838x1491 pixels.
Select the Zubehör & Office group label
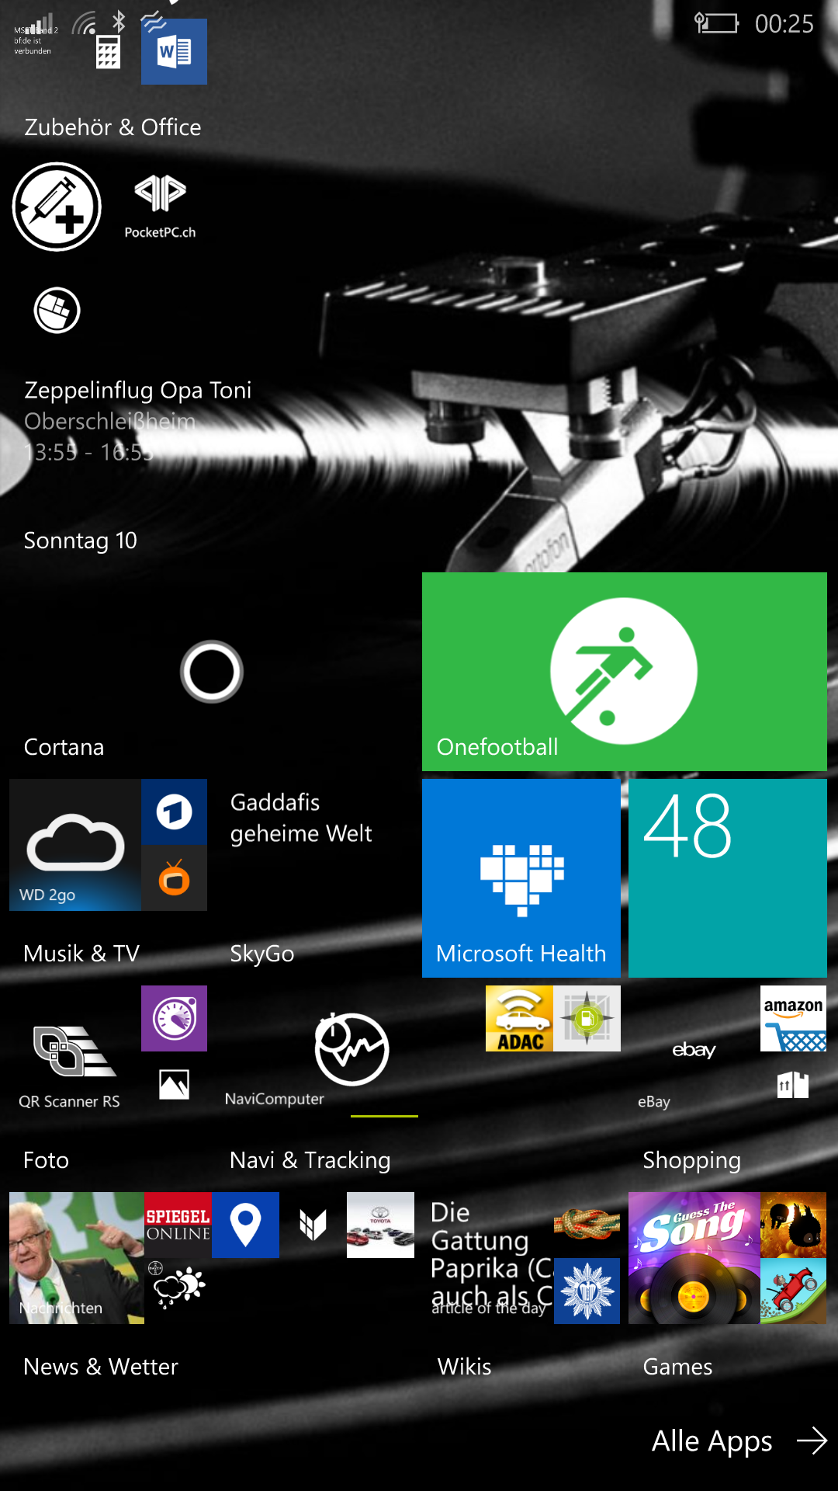[113, 127]
